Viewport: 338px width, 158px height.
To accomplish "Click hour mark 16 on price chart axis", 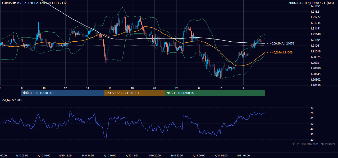I will [110, 88].
